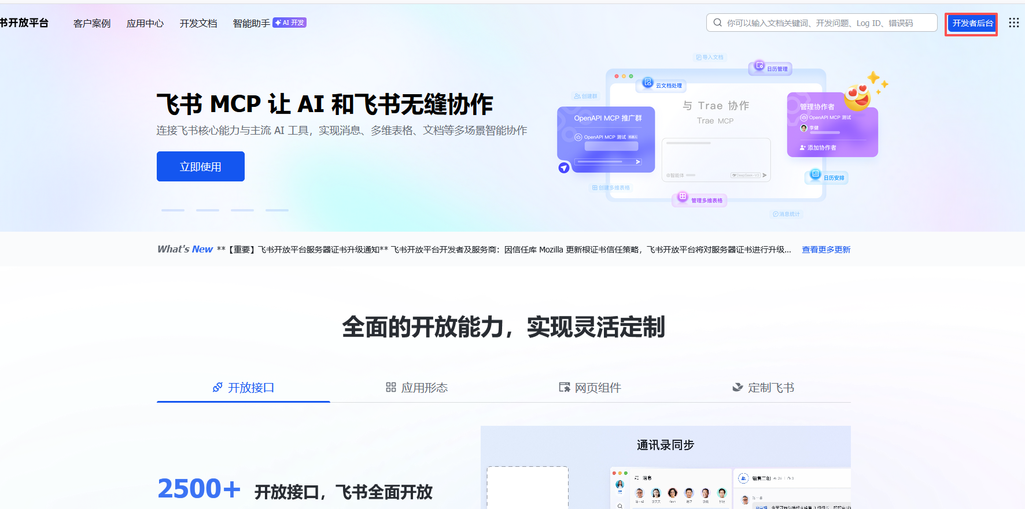Screen dimensions: 1025x509
Task: Click the 网页组件 icon
Action: pyautogui.click(x=564, y=387)
